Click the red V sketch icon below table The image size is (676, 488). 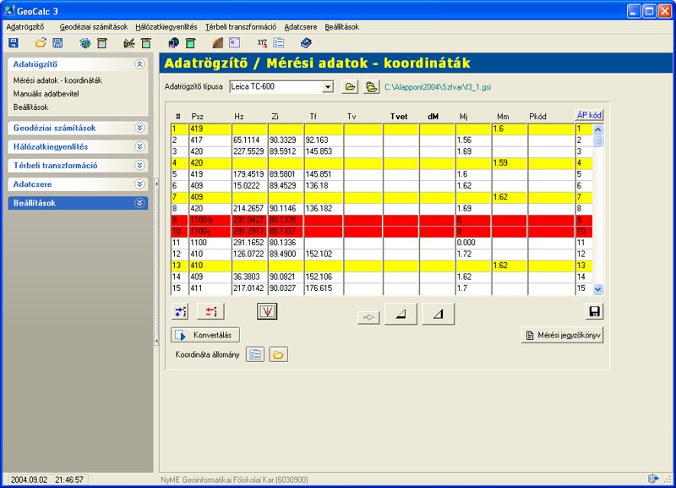[267, 311]
